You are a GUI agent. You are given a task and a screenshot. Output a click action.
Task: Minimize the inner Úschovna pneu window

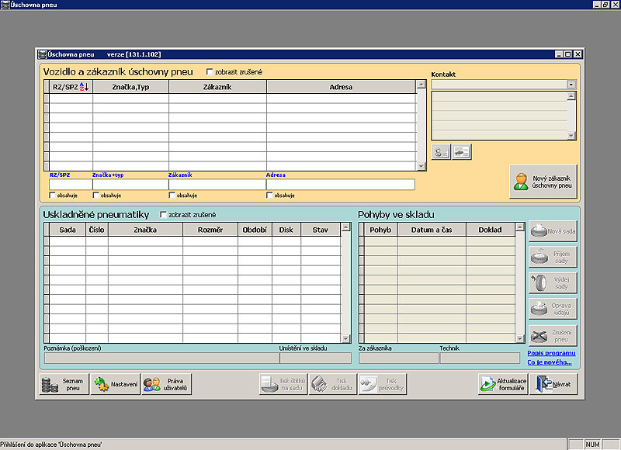(559, 54)
